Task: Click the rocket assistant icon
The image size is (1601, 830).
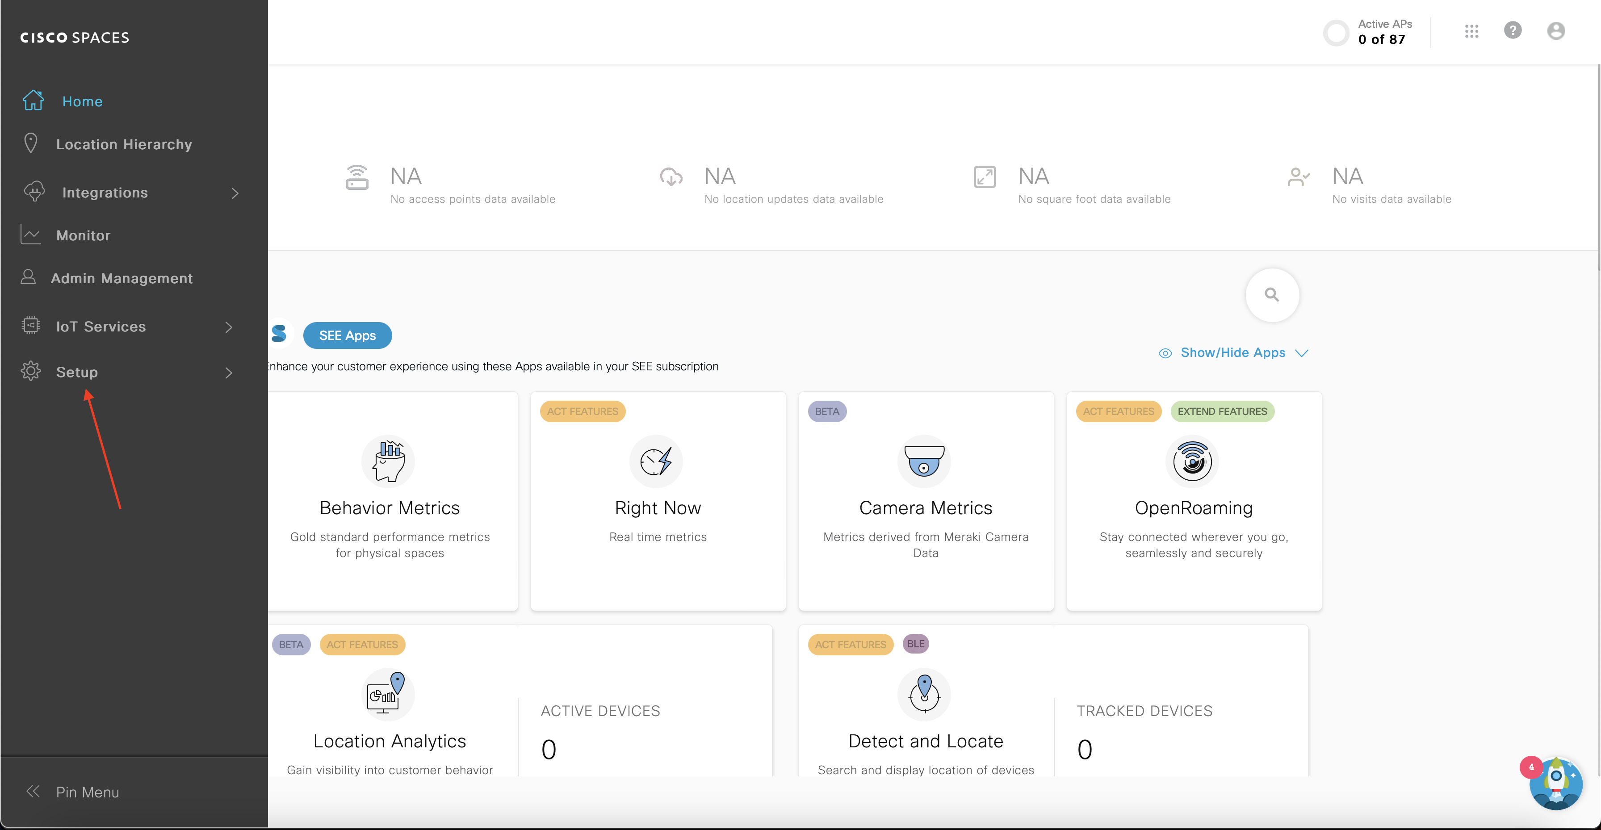Action: point(1555,784)
